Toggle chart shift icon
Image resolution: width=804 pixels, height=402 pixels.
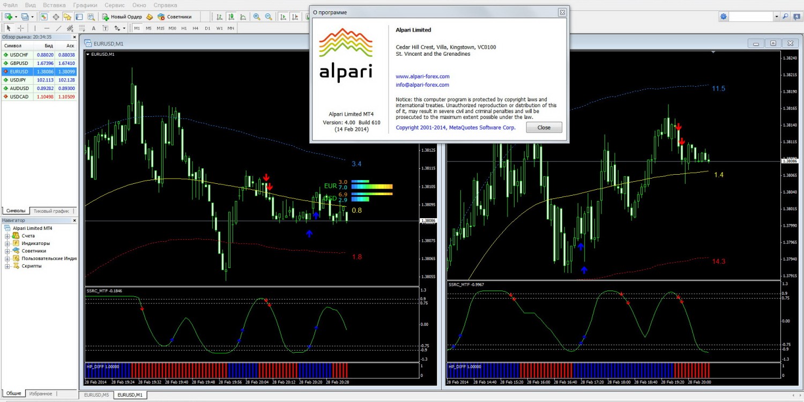(295, 17)
